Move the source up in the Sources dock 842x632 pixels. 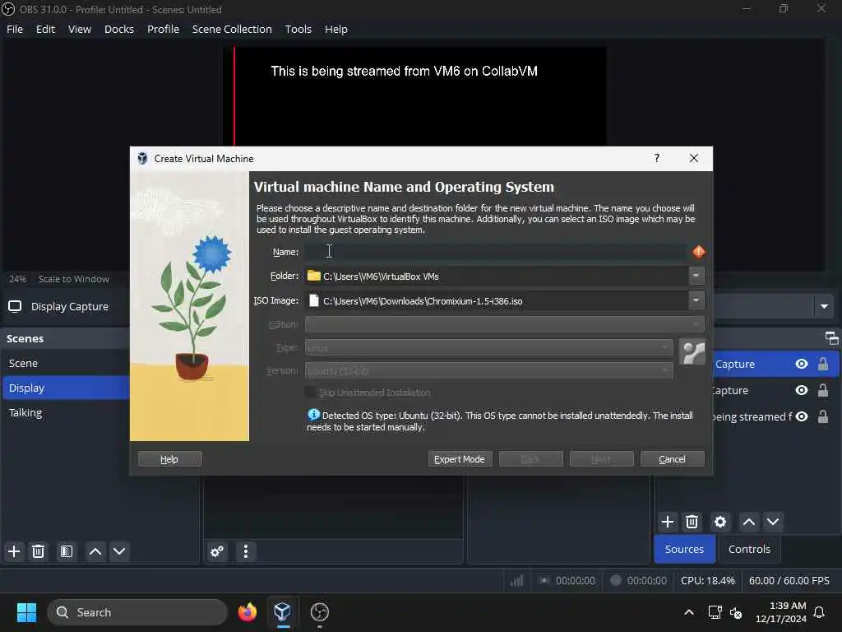[x=748, y=522]
